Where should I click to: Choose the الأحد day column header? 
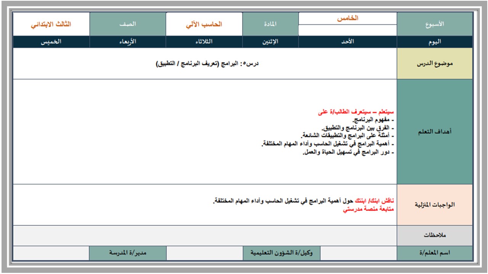(348, 42)
